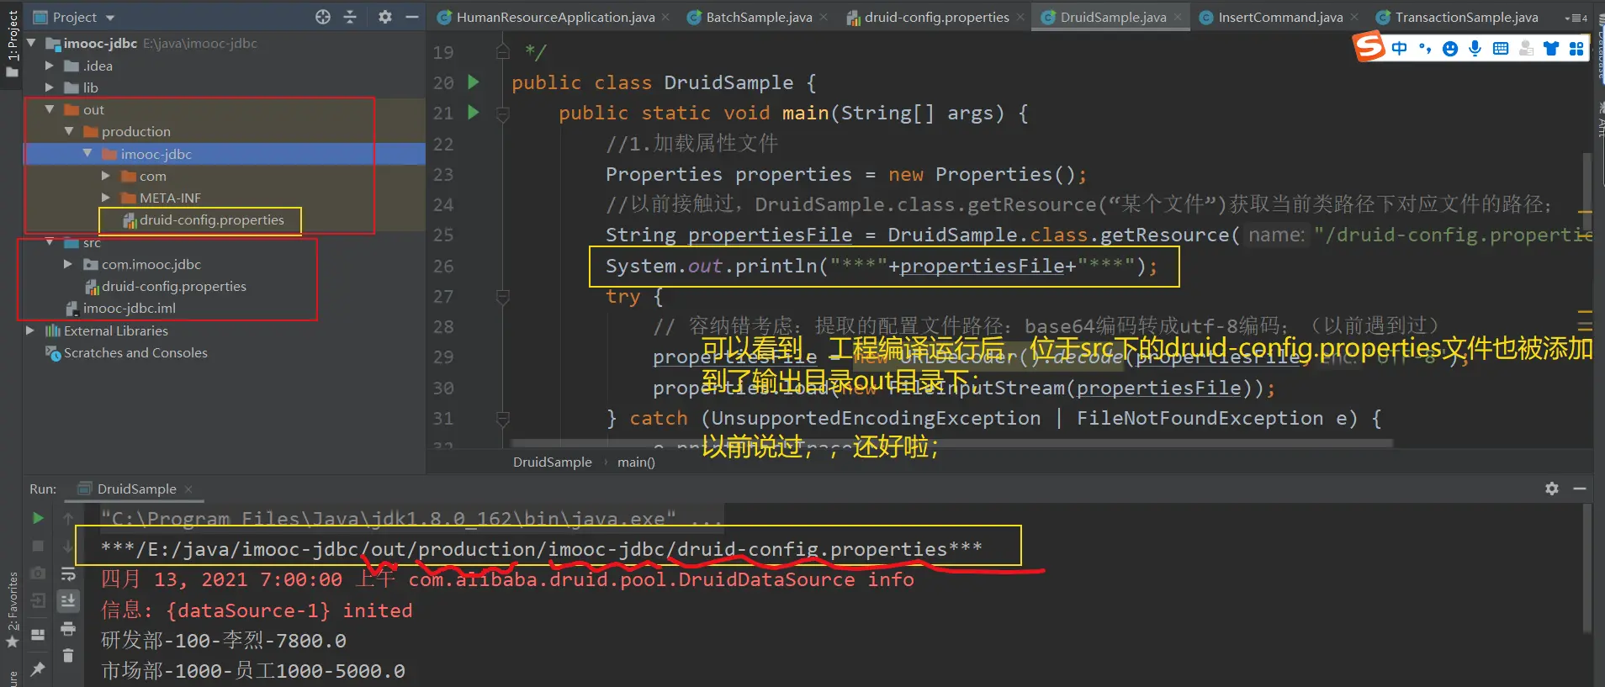Switch to BatchSample.java tab
Image resolution: width=1605 pixels, height=687 pixels.
pos(758,17)
